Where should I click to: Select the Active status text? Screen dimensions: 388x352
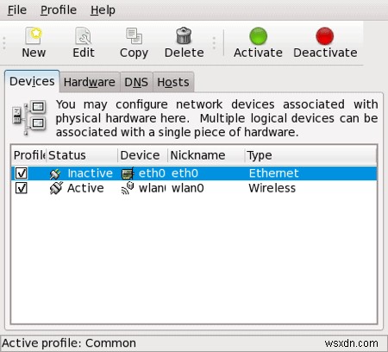[x=85, y=188]
